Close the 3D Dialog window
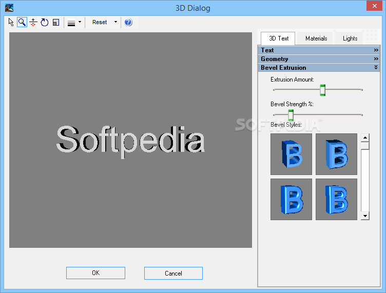Screen dimensions: 386x293 click(x=374, y=6)
